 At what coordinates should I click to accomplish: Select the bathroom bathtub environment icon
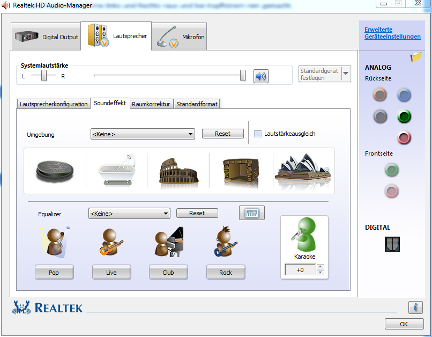[x=117, y=171]
